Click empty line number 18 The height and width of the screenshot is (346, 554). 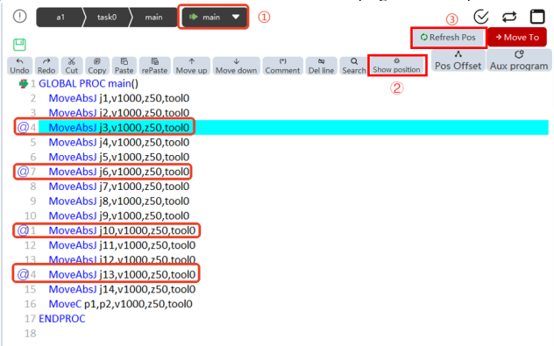click(31, 334)
